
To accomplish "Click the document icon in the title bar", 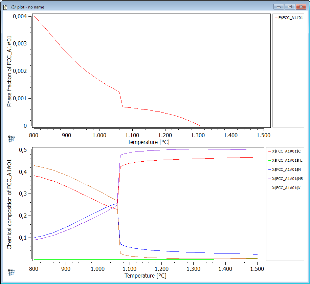I will click(x=5, y=7).
